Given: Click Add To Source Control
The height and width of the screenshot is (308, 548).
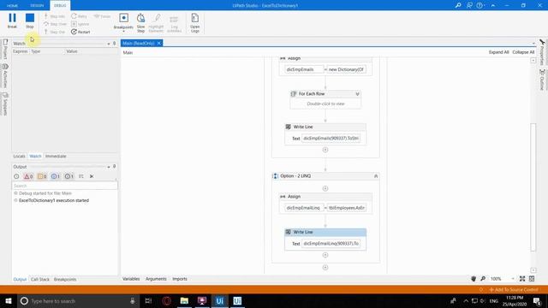Looking at the screenshot, I should click(x=514, y=289).
